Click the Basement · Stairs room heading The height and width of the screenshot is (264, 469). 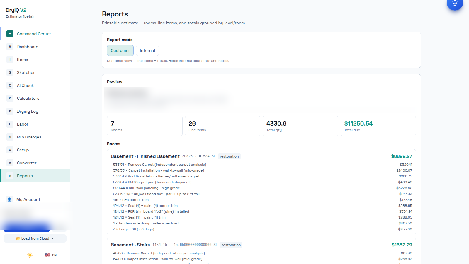[x=130, y=245]
